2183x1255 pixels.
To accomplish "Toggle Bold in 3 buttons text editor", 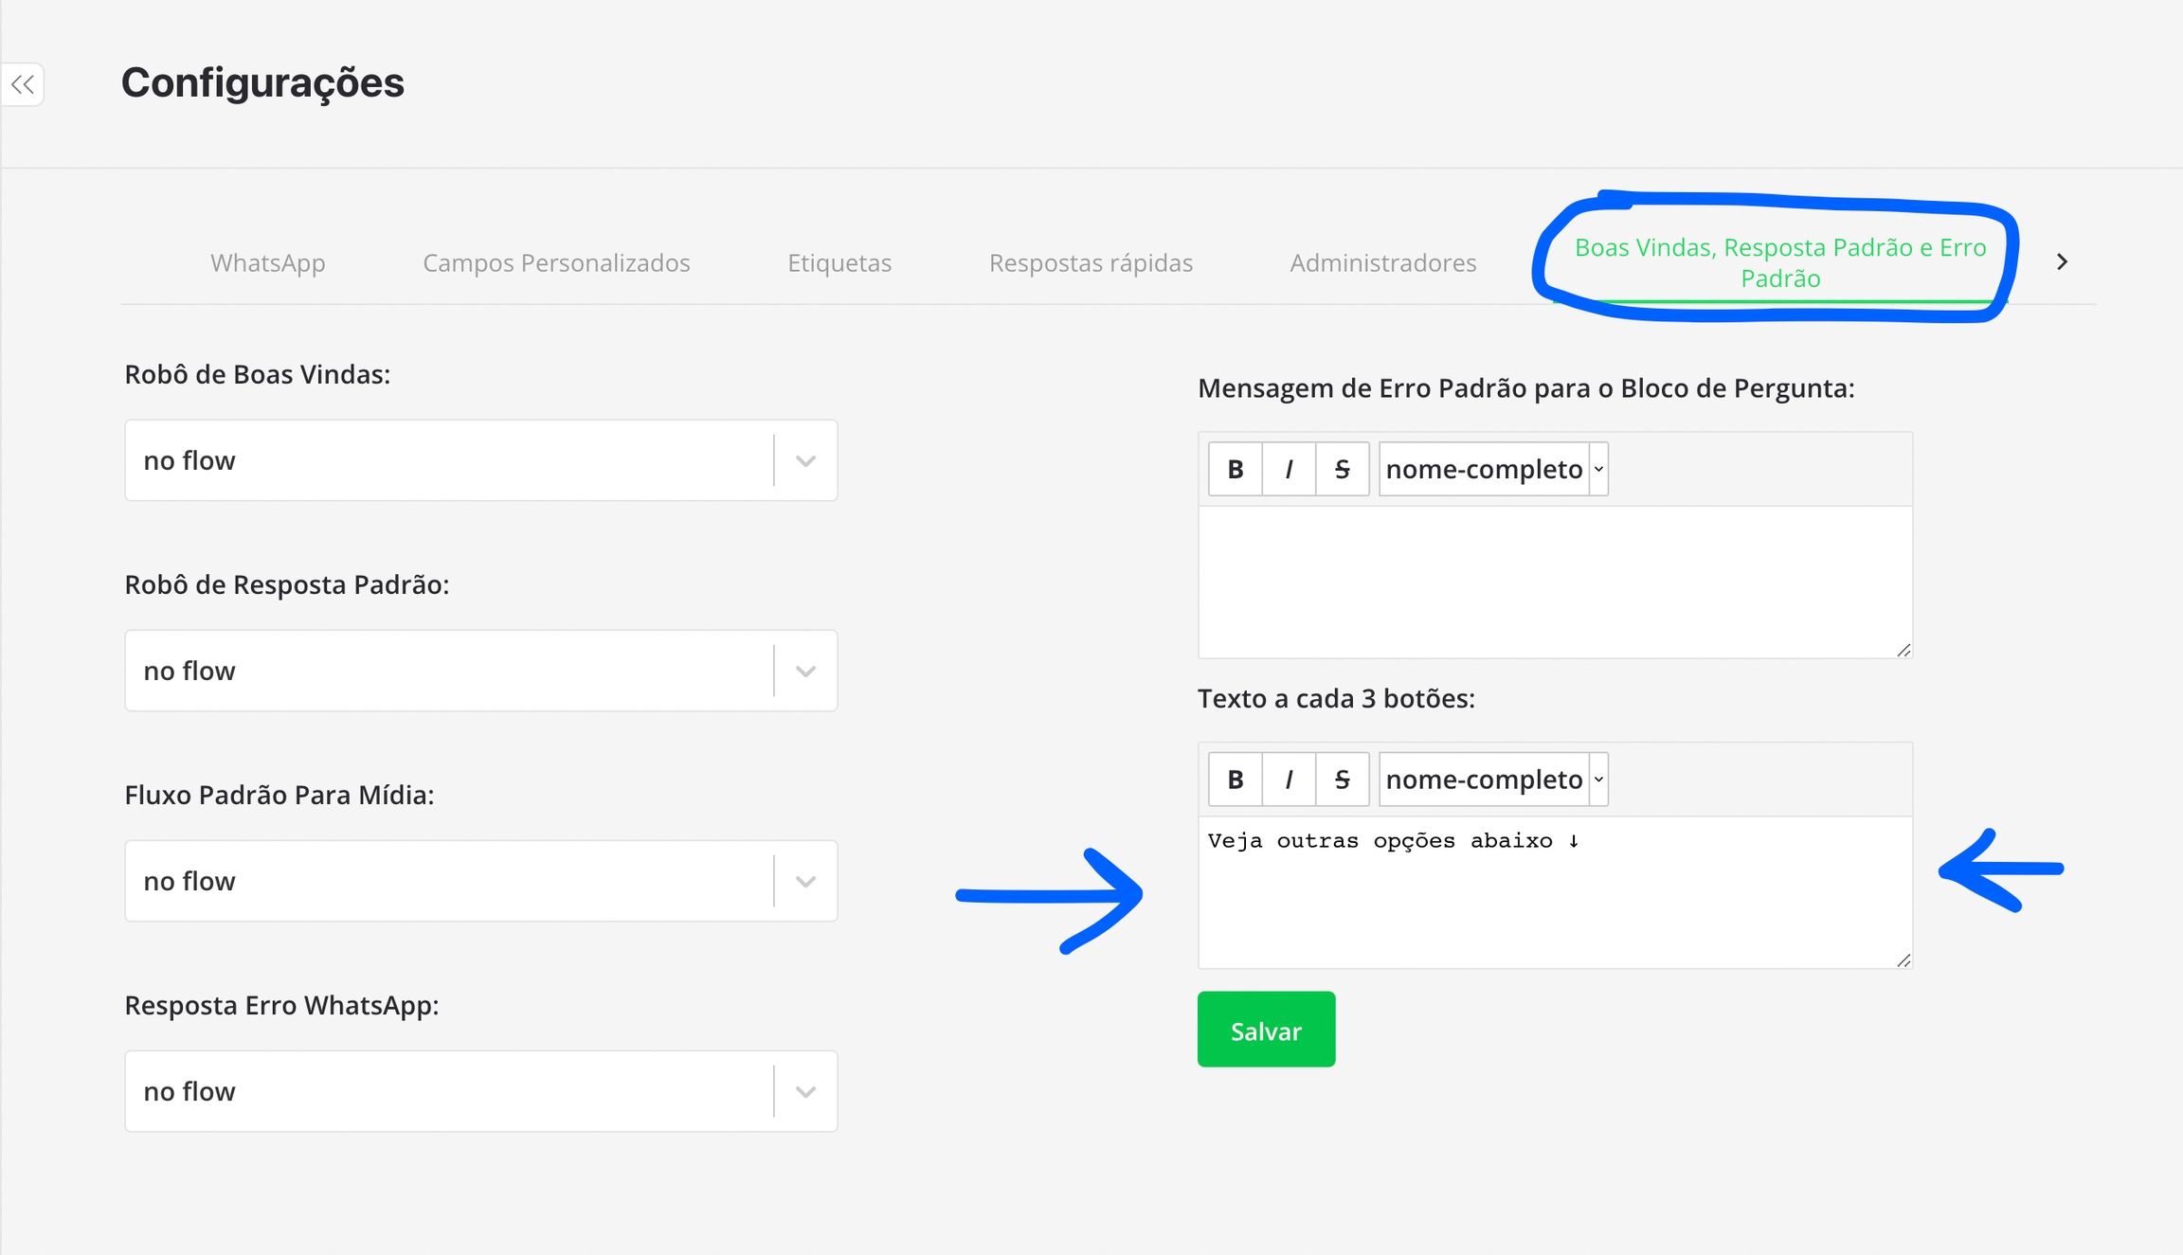I will [1235, 780].
